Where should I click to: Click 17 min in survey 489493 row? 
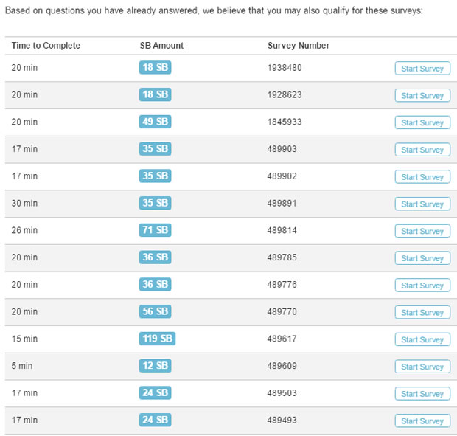pos(24,421)
